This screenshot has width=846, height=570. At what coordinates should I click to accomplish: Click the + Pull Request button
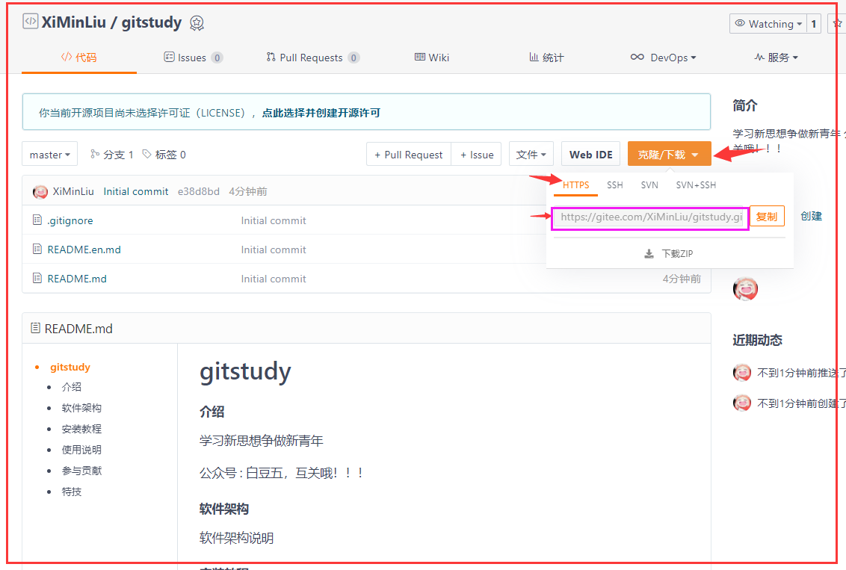click(x=409, y=154)
